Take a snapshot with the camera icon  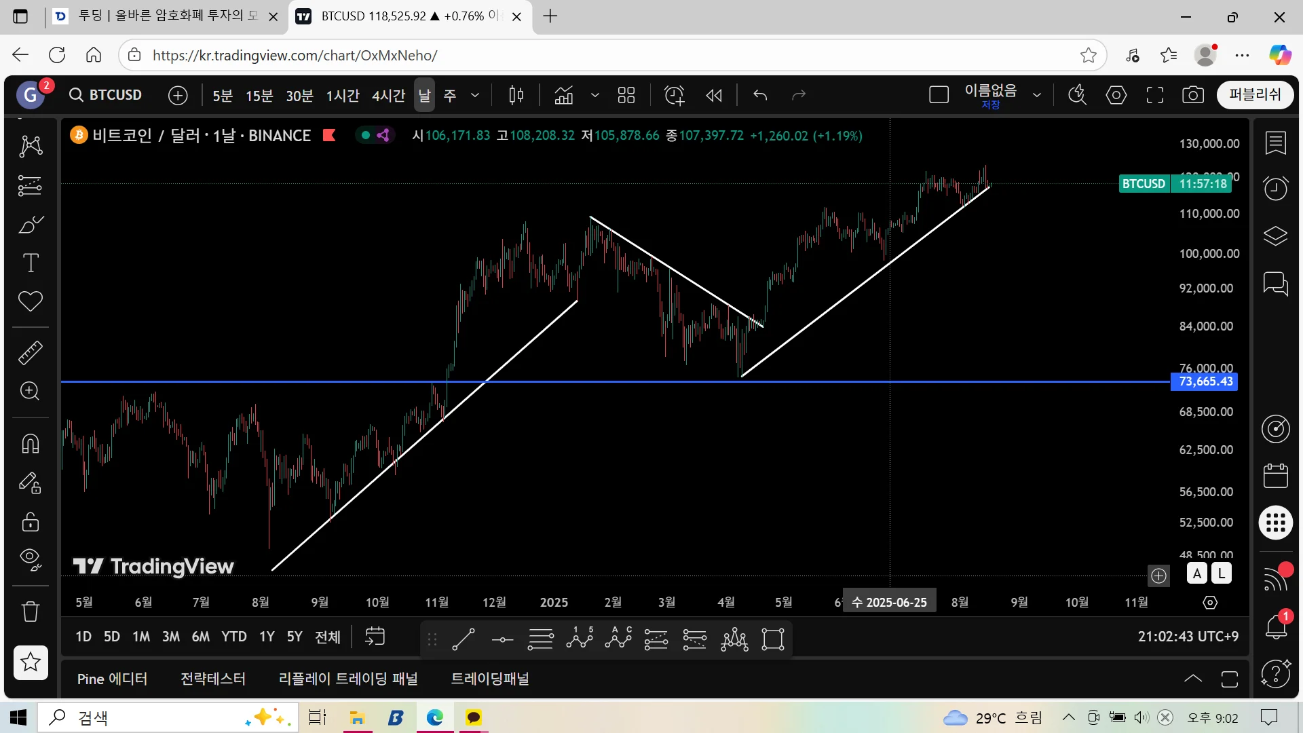click(1192, 96)
